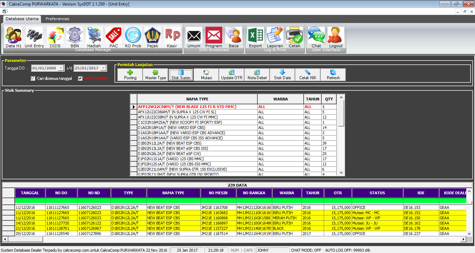Viewport: 475px width, 253px height.
Task: Toggle Unit Available checkbox
Action: 80,78
